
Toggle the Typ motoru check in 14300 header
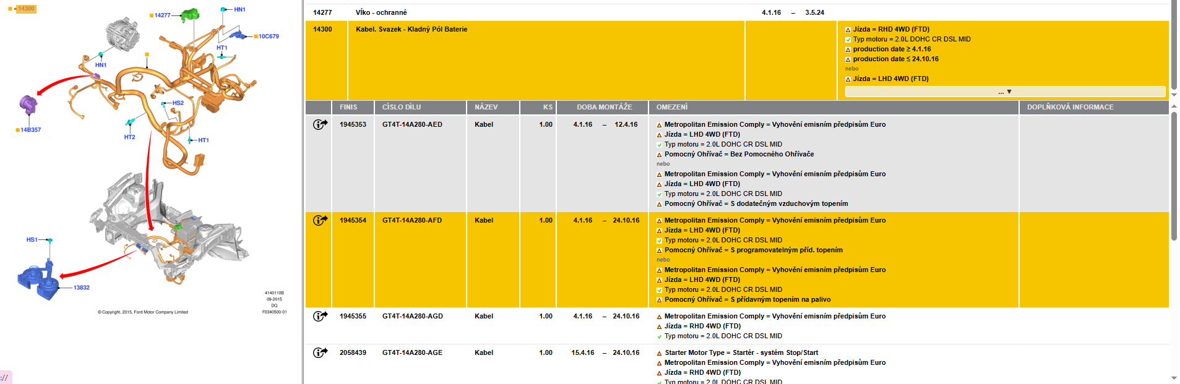click(x=848, y=40)
